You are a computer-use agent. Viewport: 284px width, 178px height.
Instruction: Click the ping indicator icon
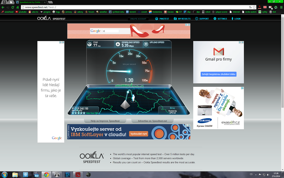pyautogui.click(x=90, y=44)
